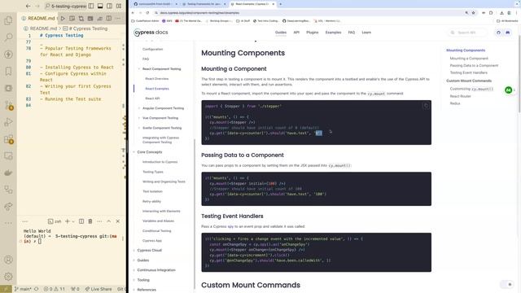Toggle docs dark mode switch at bottom right

[x=507, y=284]
